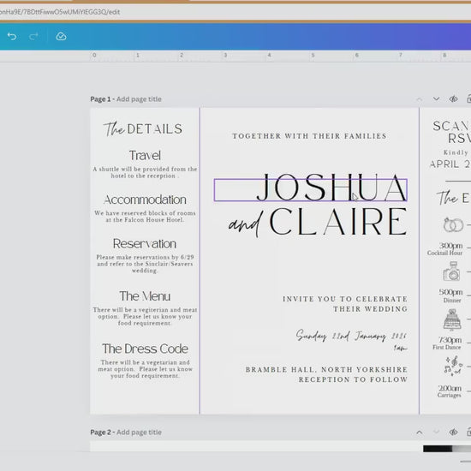
Task: Add a title for Page 2
Action: tap(139, 432)
